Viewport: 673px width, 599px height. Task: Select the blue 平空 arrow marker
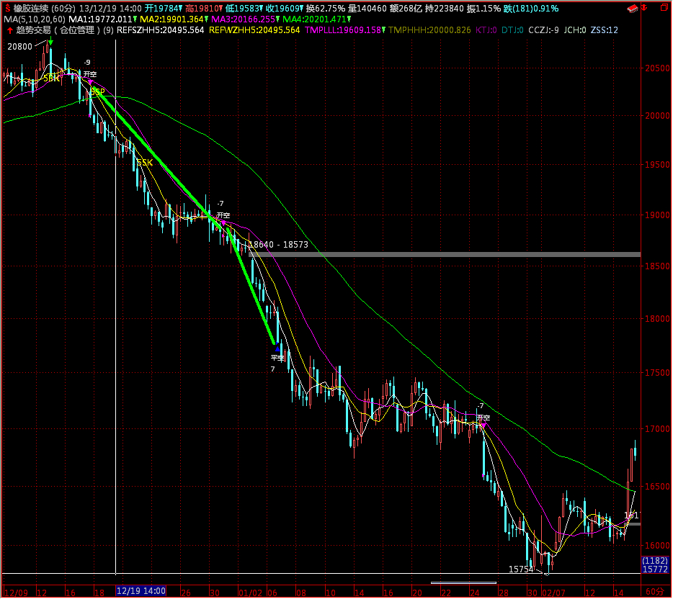(x=278, y=348)
